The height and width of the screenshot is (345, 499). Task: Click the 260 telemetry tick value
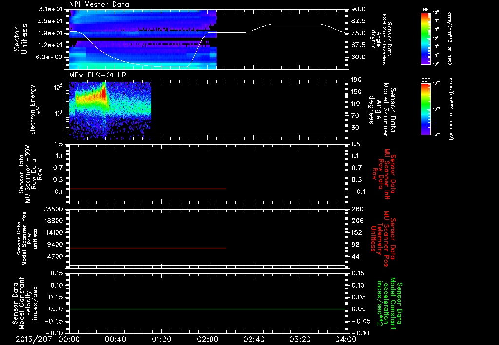(x=356, y=209)
